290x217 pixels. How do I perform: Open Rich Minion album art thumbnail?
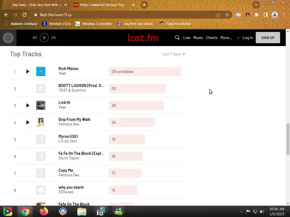pyautogui.click(x=41, y=71)
